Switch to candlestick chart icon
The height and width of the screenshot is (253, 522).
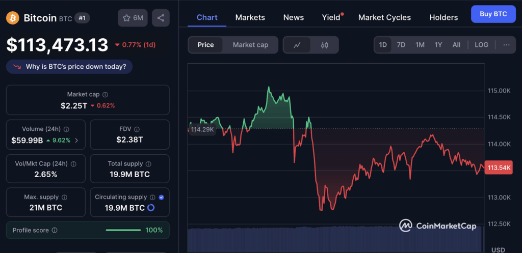click(325, 45)
